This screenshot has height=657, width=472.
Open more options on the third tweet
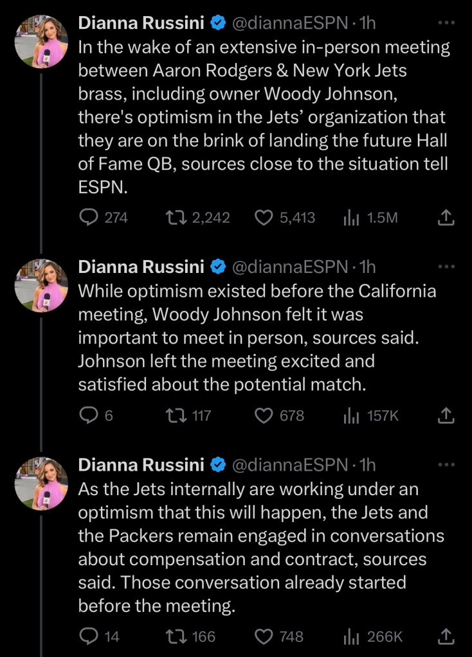tap(446, 464)
